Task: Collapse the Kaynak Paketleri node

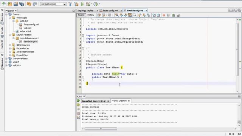Action: pyautogui.click(x=10, y=35)
